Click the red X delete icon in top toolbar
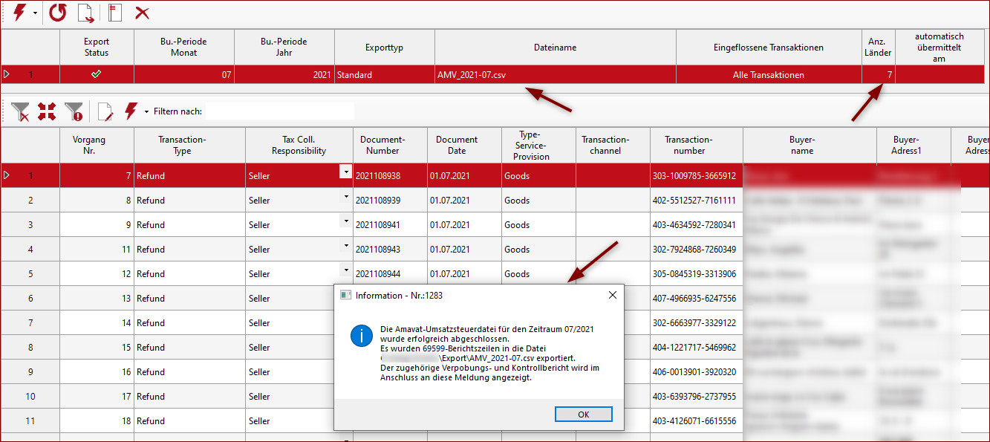The image size is (990, 442). (x=142, y=13)
